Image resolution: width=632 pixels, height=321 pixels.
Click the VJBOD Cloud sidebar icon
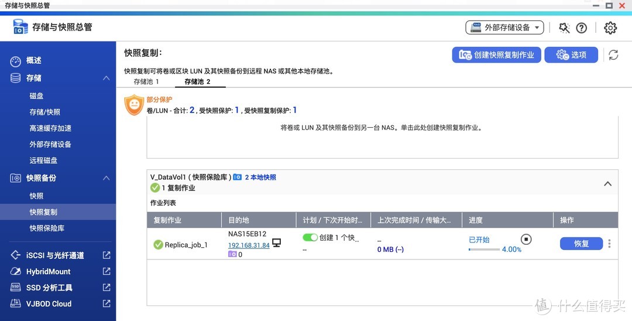click(15, 303)
